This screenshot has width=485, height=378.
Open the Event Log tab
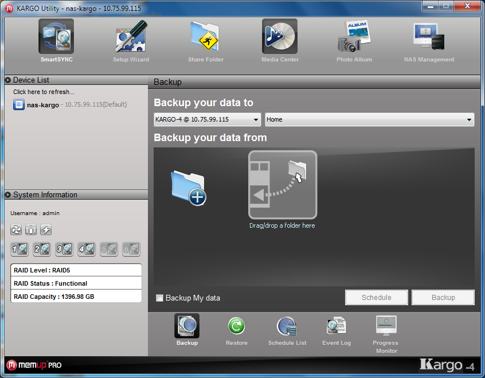[337, 330]
